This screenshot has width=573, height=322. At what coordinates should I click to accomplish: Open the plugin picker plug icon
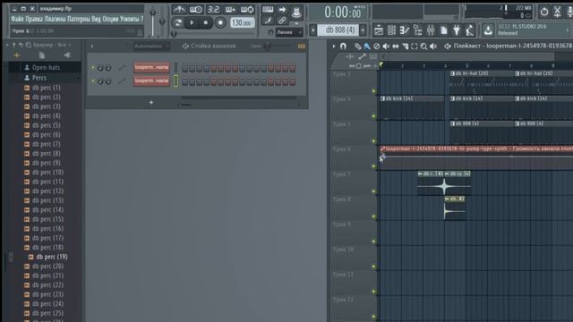pos(457,30)
